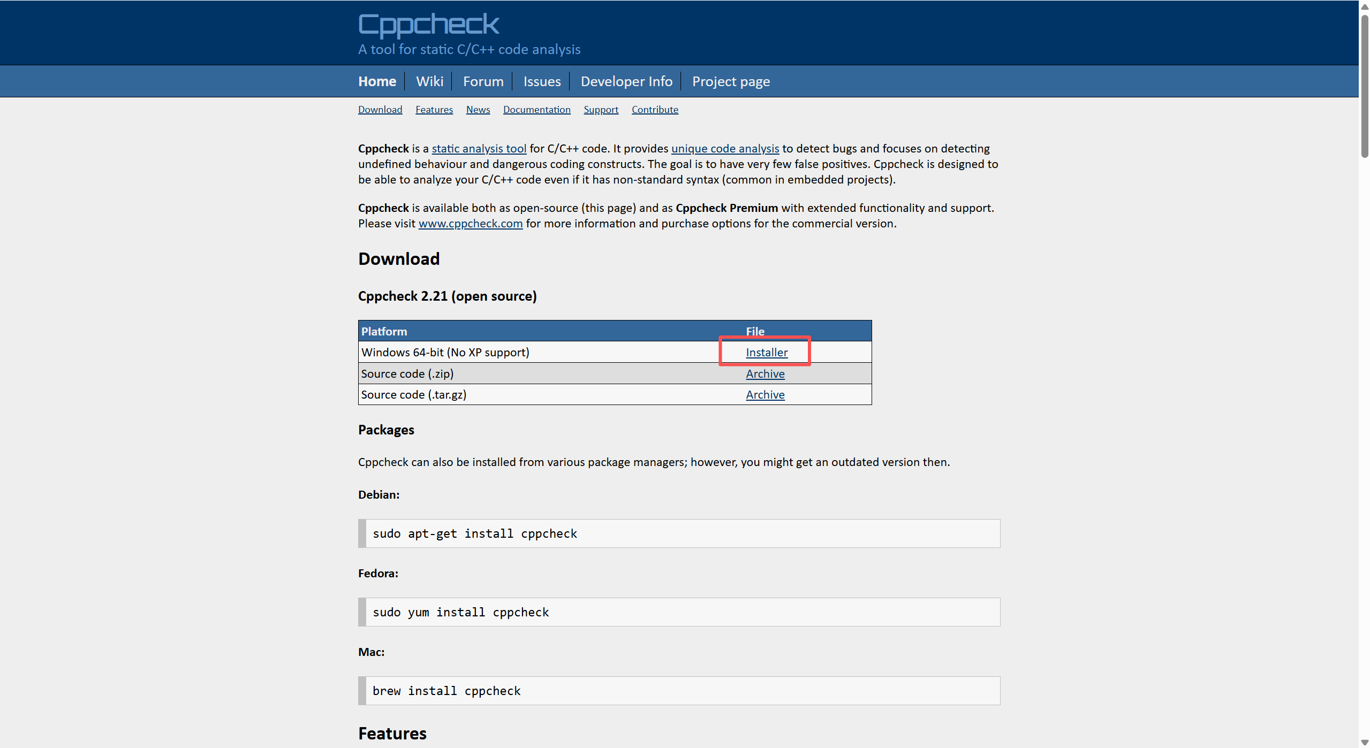Click the brew install cppcheck command
The height and width of the screenshot is (748, 1370).
[x=679, y=691]
